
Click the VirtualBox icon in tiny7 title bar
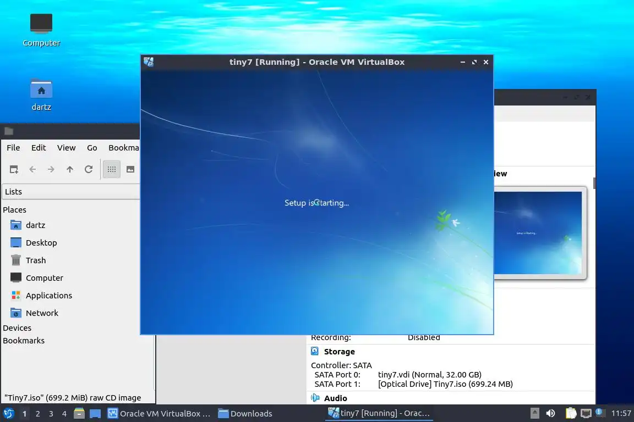point(149,62)
